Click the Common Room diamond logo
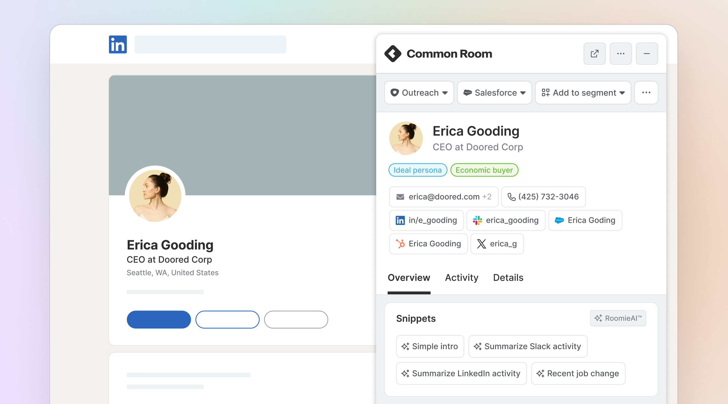This screenshot has width=728, height=404. [393, 54]
